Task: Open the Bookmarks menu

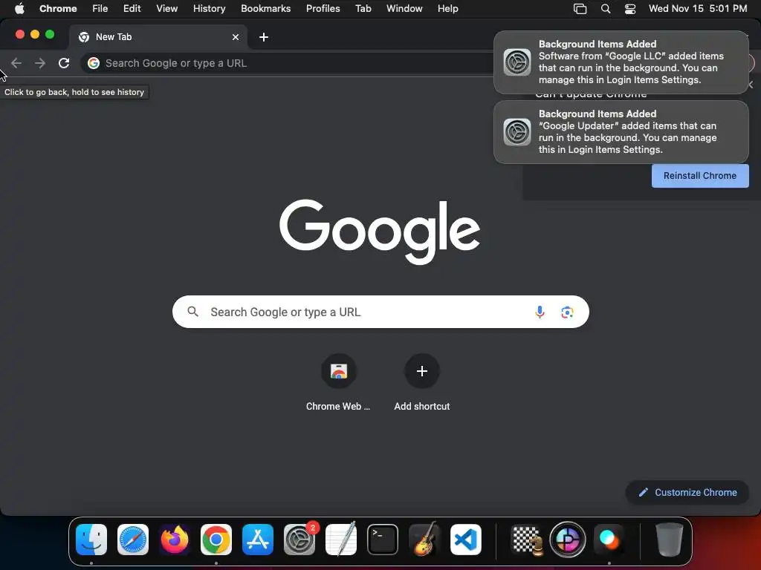Action: [x=266, y=8]
